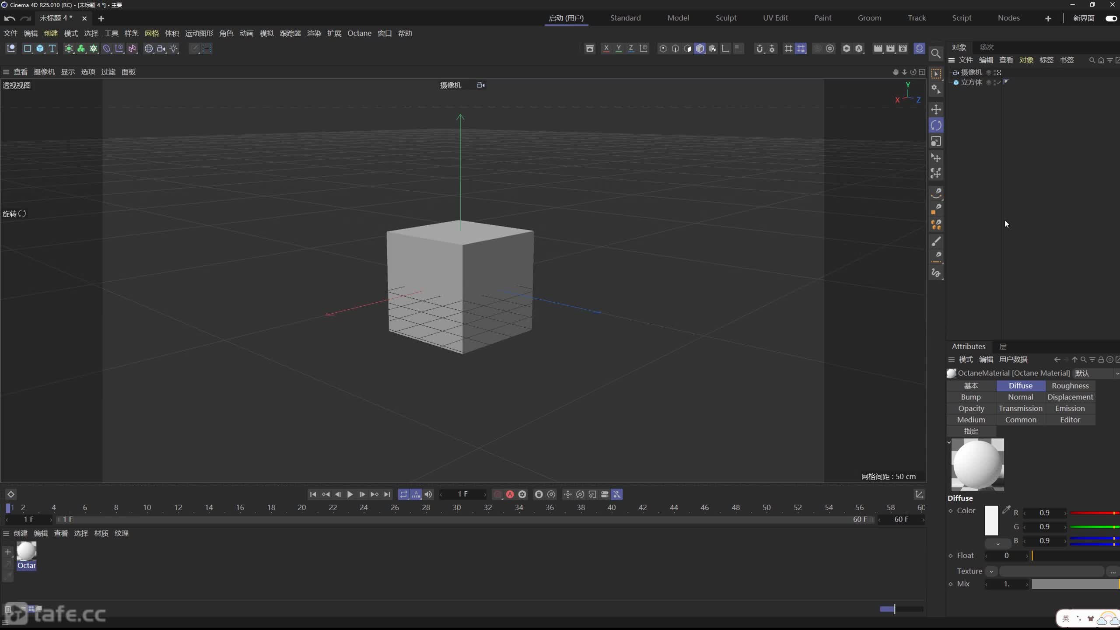Click record active objects button
Viewport: 1120px width, 630px height.
point(497,494)
